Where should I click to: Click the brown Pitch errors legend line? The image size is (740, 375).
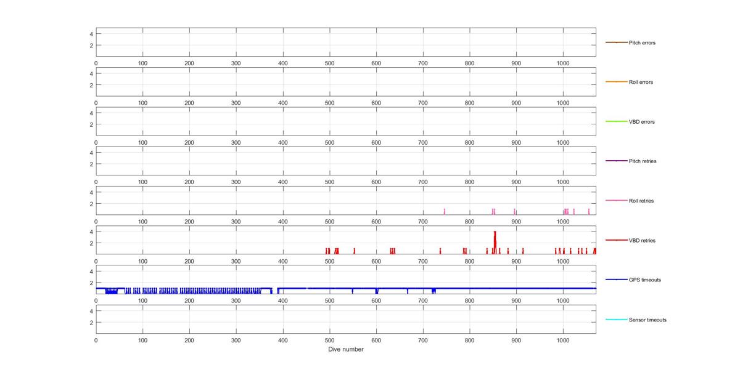[x=617, y=42]
